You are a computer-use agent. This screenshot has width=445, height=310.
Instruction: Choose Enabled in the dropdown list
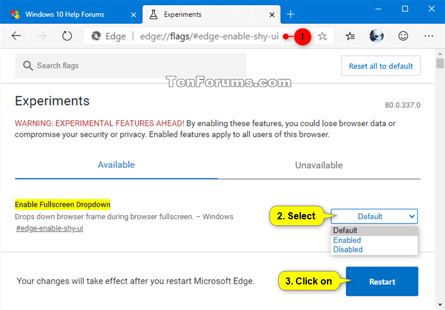pyautogui.click(x=374, y=240)
